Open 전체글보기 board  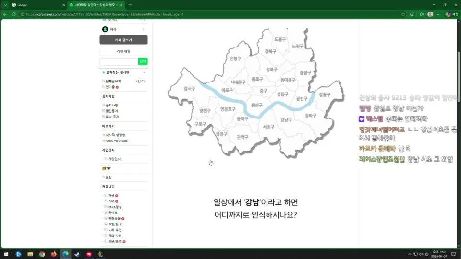pos(113,81)
